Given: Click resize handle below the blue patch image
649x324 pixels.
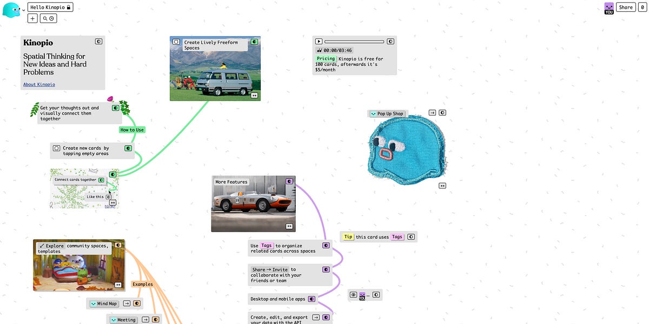Looking at the screenshot, I should (442, 186).
